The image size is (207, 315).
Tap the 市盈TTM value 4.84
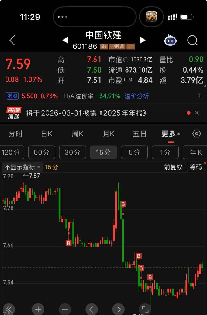pyautogui.click(x=145, y=80)
